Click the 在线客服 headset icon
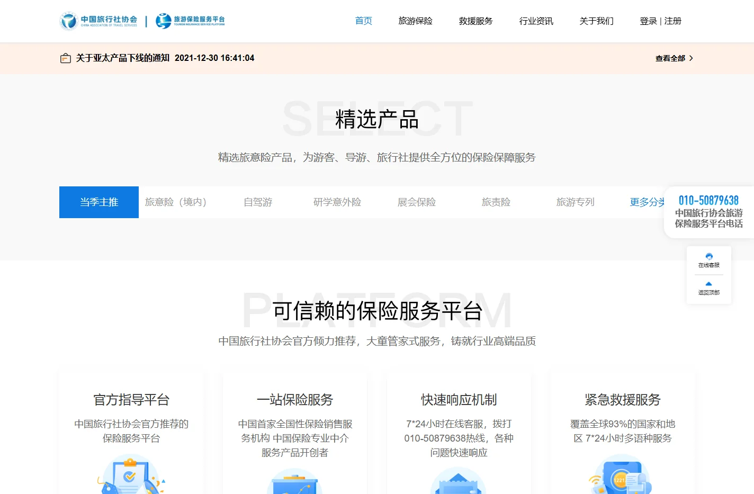754x494 pixels. point(709,256)
